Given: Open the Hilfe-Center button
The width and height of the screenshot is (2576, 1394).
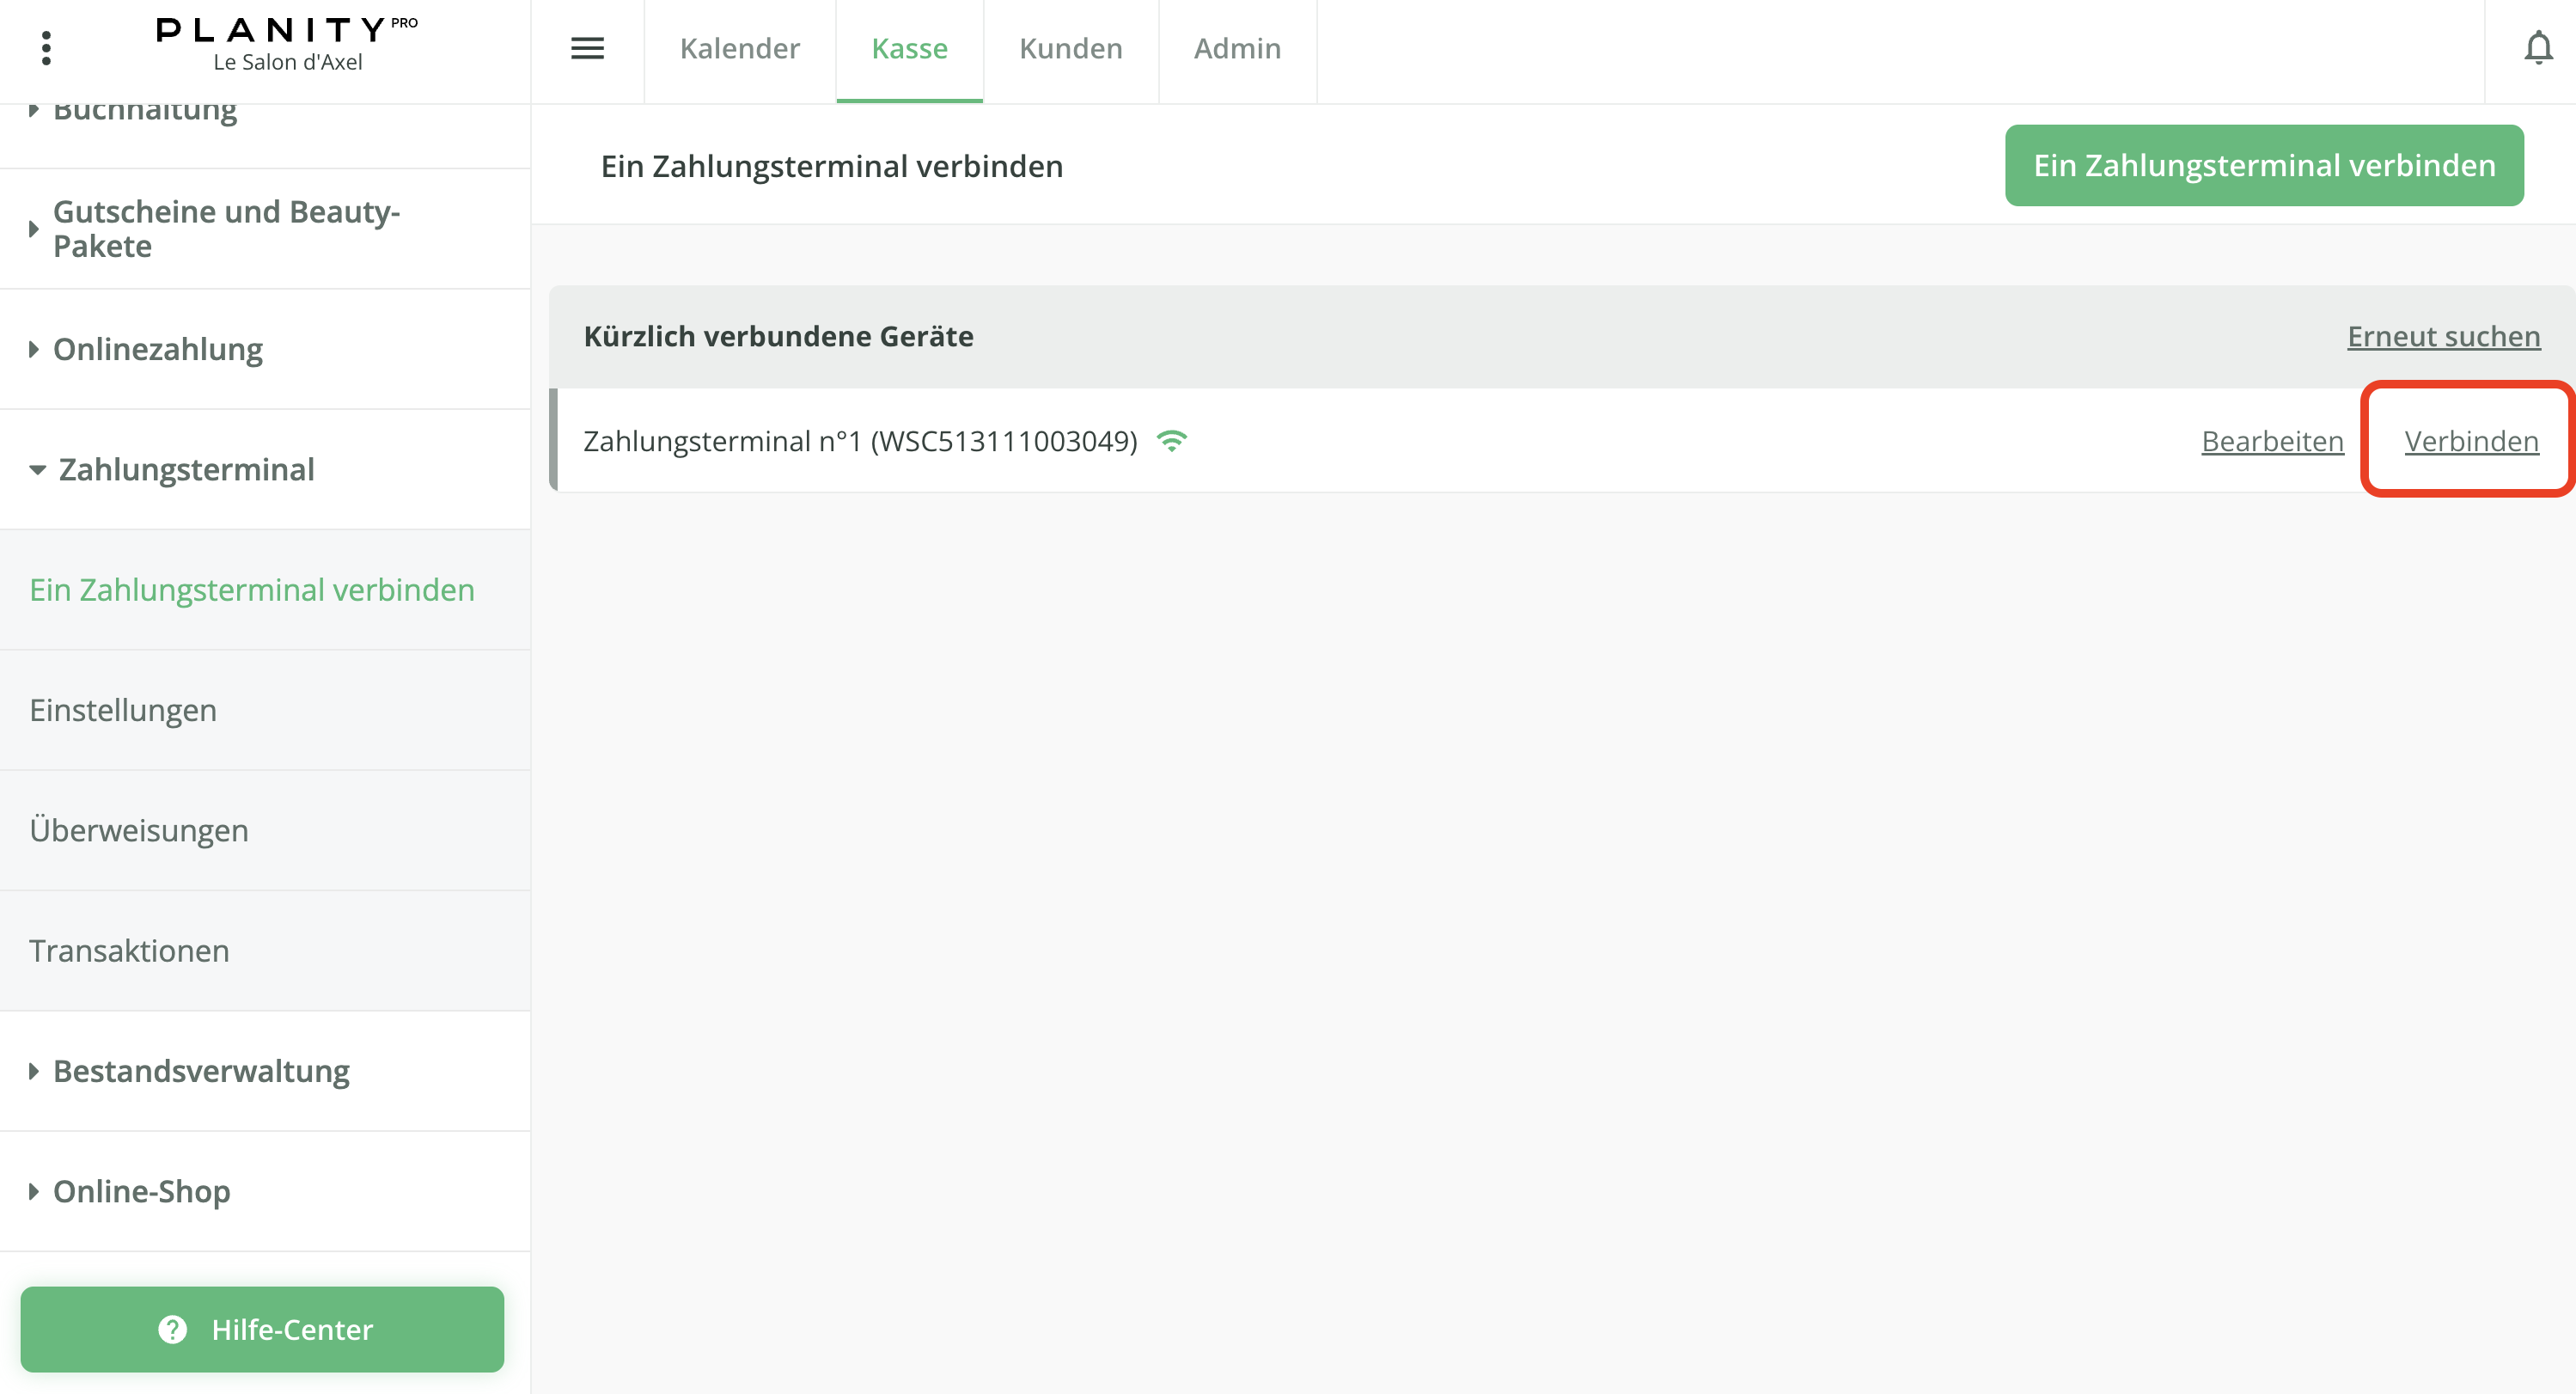Looking at the screenshot, I should pyautogui.click(x=262, y=1329).
